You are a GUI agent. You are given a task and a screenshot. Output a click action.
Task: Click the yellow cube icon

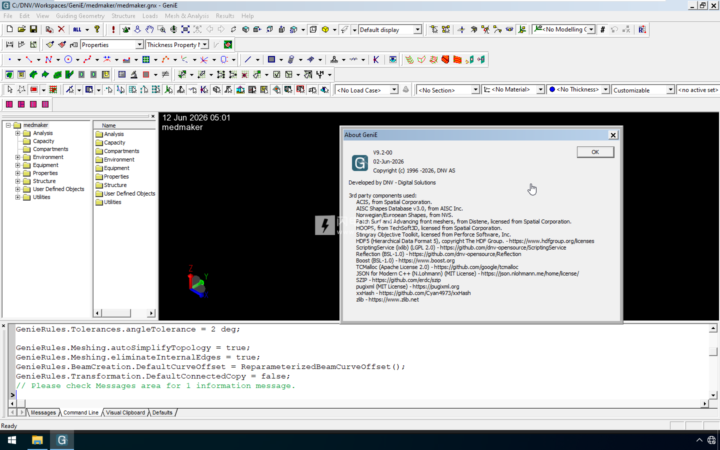(x=325, y=29)
